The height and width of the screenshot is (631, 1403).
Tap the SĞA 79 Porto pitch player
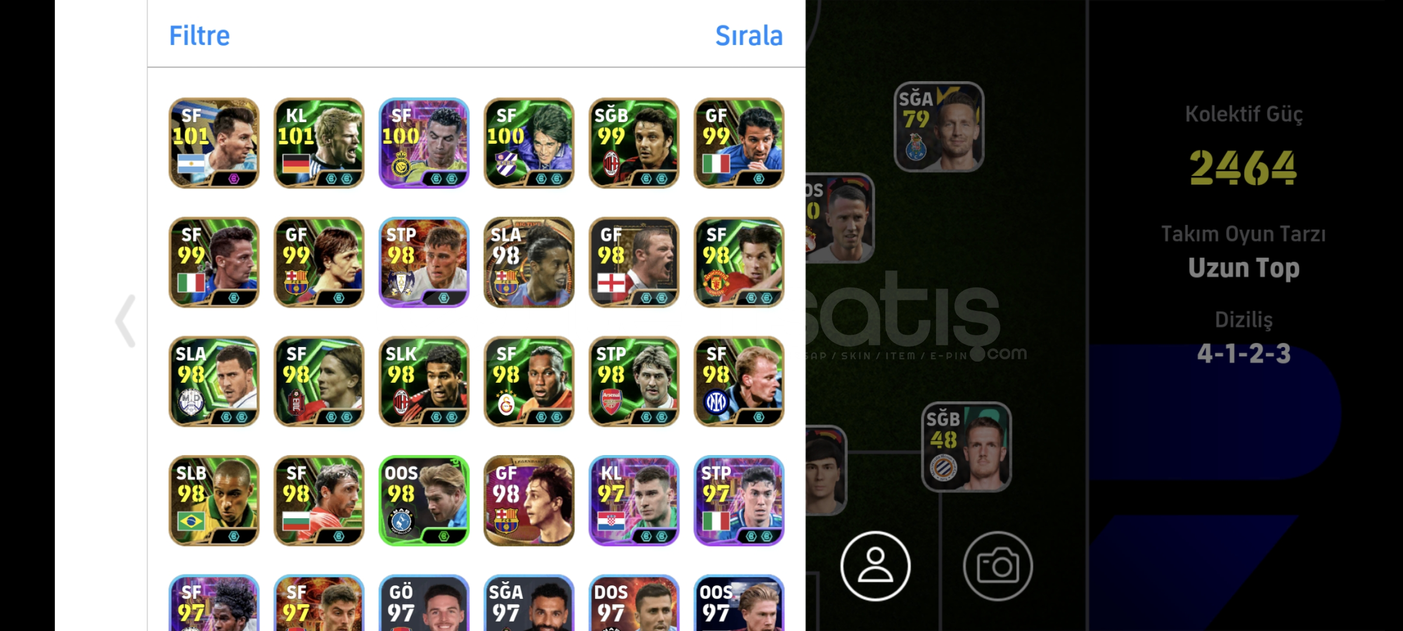939,127
